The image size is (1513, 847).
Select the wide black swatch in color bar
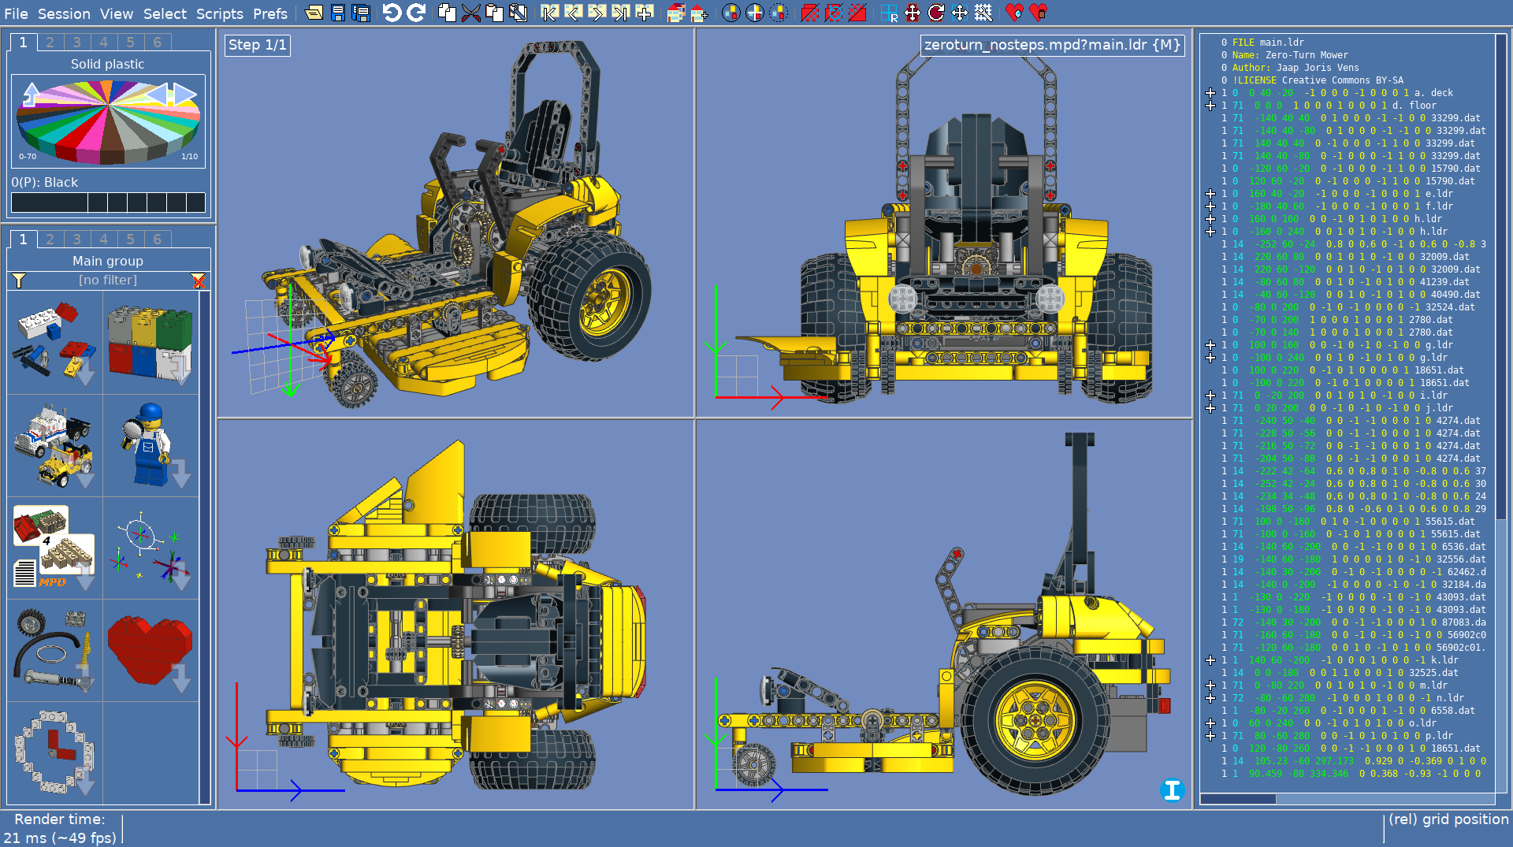click(49, 202)
